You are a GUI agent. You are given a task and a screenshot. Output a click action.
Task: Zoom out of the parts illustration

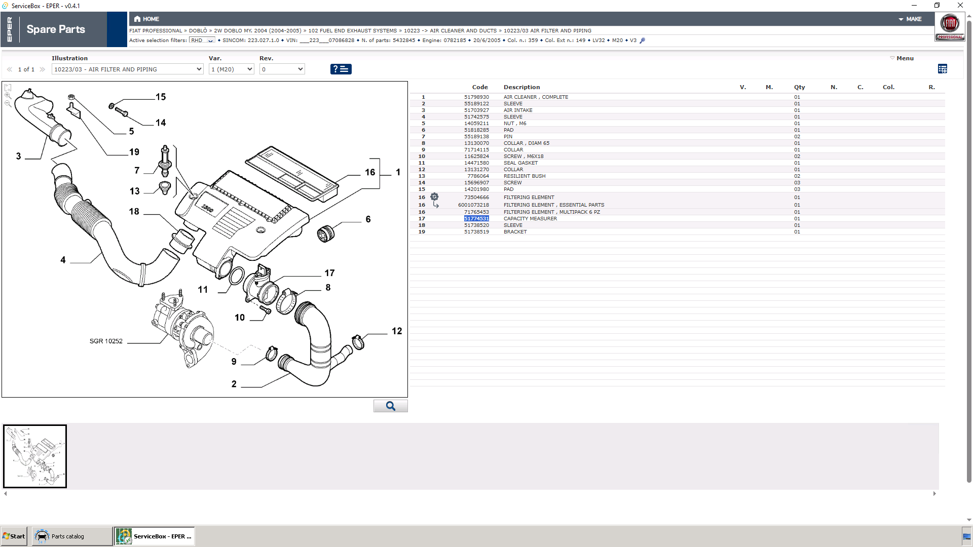click(x=8, y=104)
